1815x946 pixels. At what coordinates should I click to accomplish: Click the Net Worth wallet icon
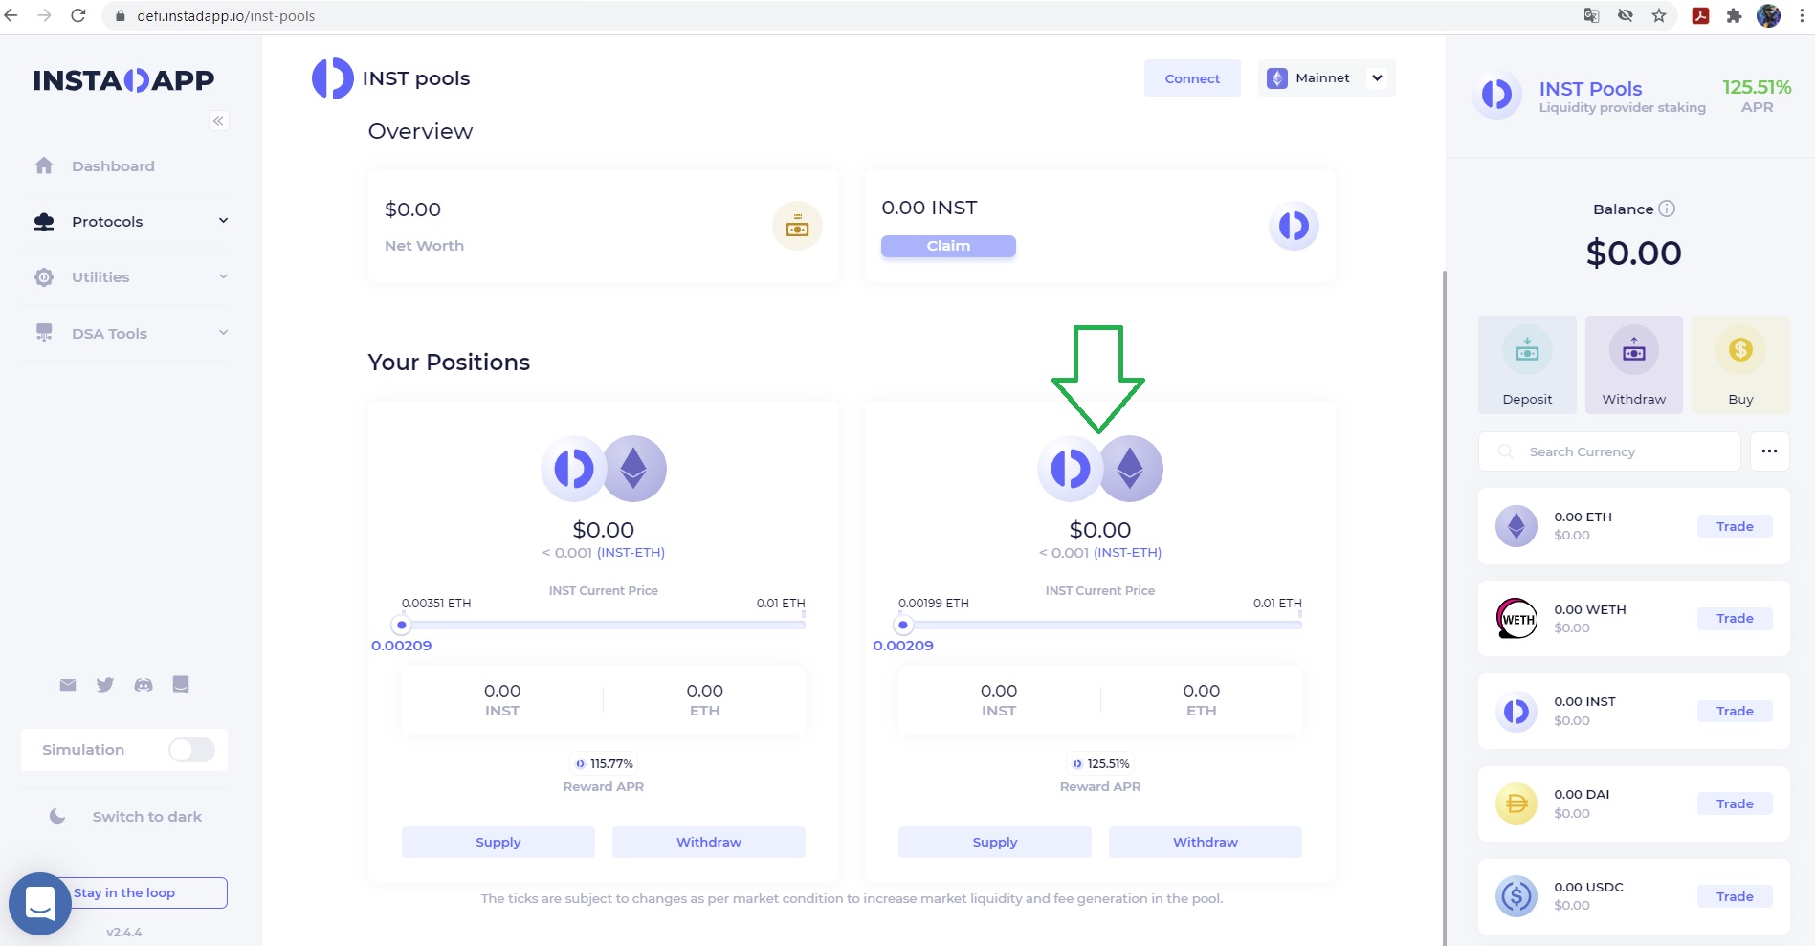coord(797,226)
